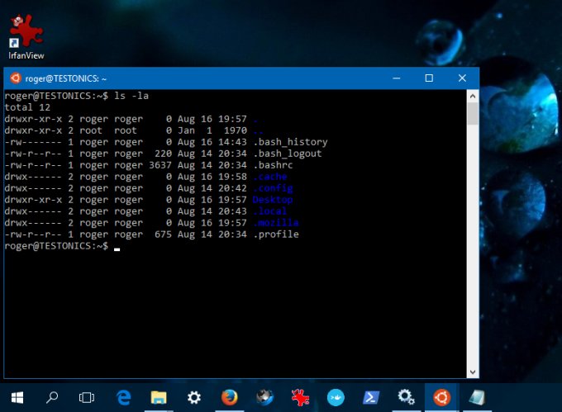
Task: Launch Microsoft Edge from the taskbar
Action: 124,397
